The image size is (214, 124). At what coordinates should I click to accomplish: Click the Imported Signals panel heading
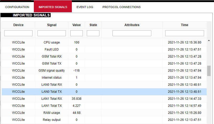point(31,15)
